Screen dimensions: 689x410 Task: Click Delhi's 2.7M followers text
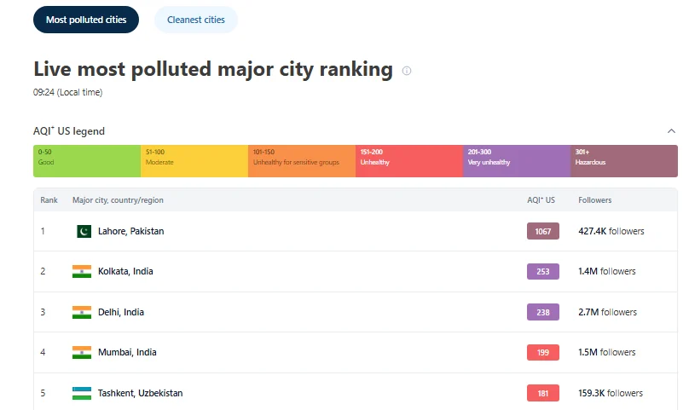tap(607, 312)
